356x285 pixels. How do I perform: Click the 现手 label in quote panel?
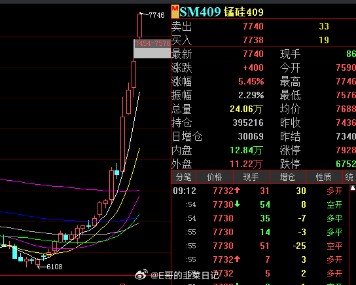[290, 54]
